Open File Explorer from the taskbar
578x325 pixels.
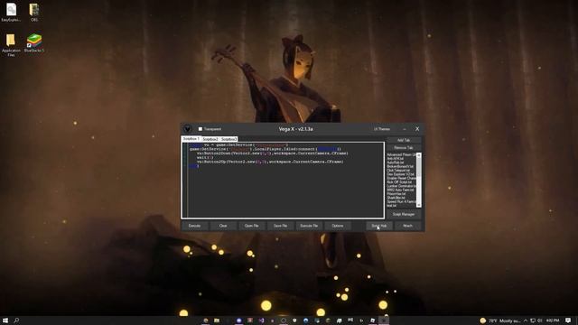[x=217, y=320]
